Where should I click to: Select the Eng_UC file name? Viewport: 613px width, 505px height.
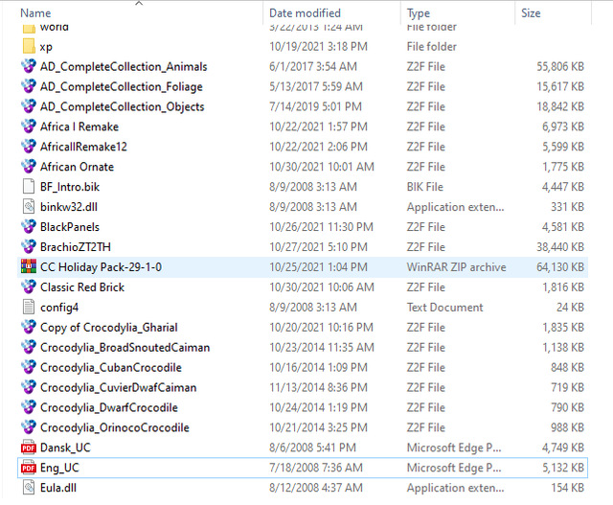coord(59,468)
